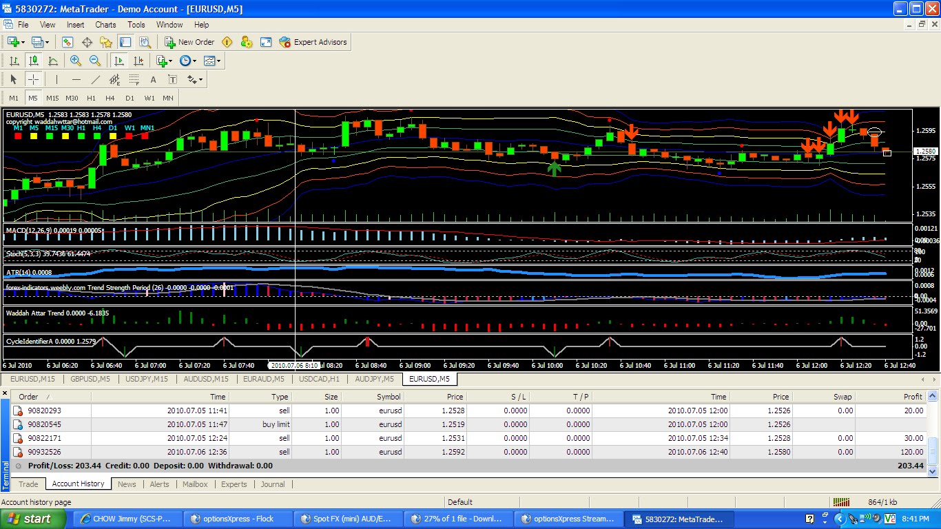This screenshot has height=529, width=941.
Task: Toggle the Terminal window toolbar icon
Action: pos(125,42)
